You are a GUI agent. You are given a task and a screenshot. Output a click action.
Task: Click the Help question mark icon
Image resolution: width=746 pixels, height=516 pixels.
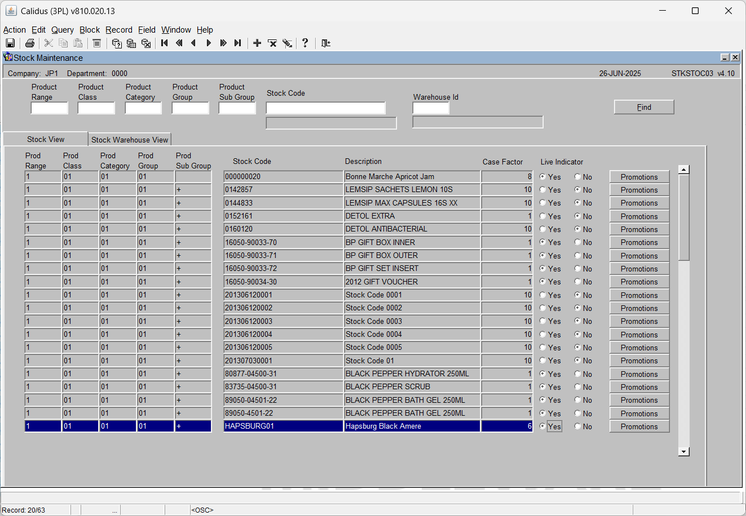point(305,43)
